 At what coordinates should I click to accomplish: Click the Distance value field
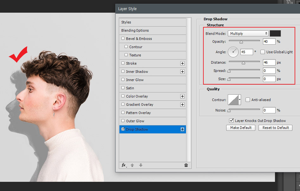point(269,62)
